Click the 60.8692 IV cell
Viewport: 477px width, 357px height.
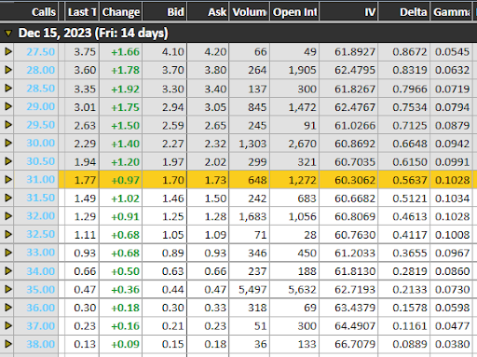[348, 144]
